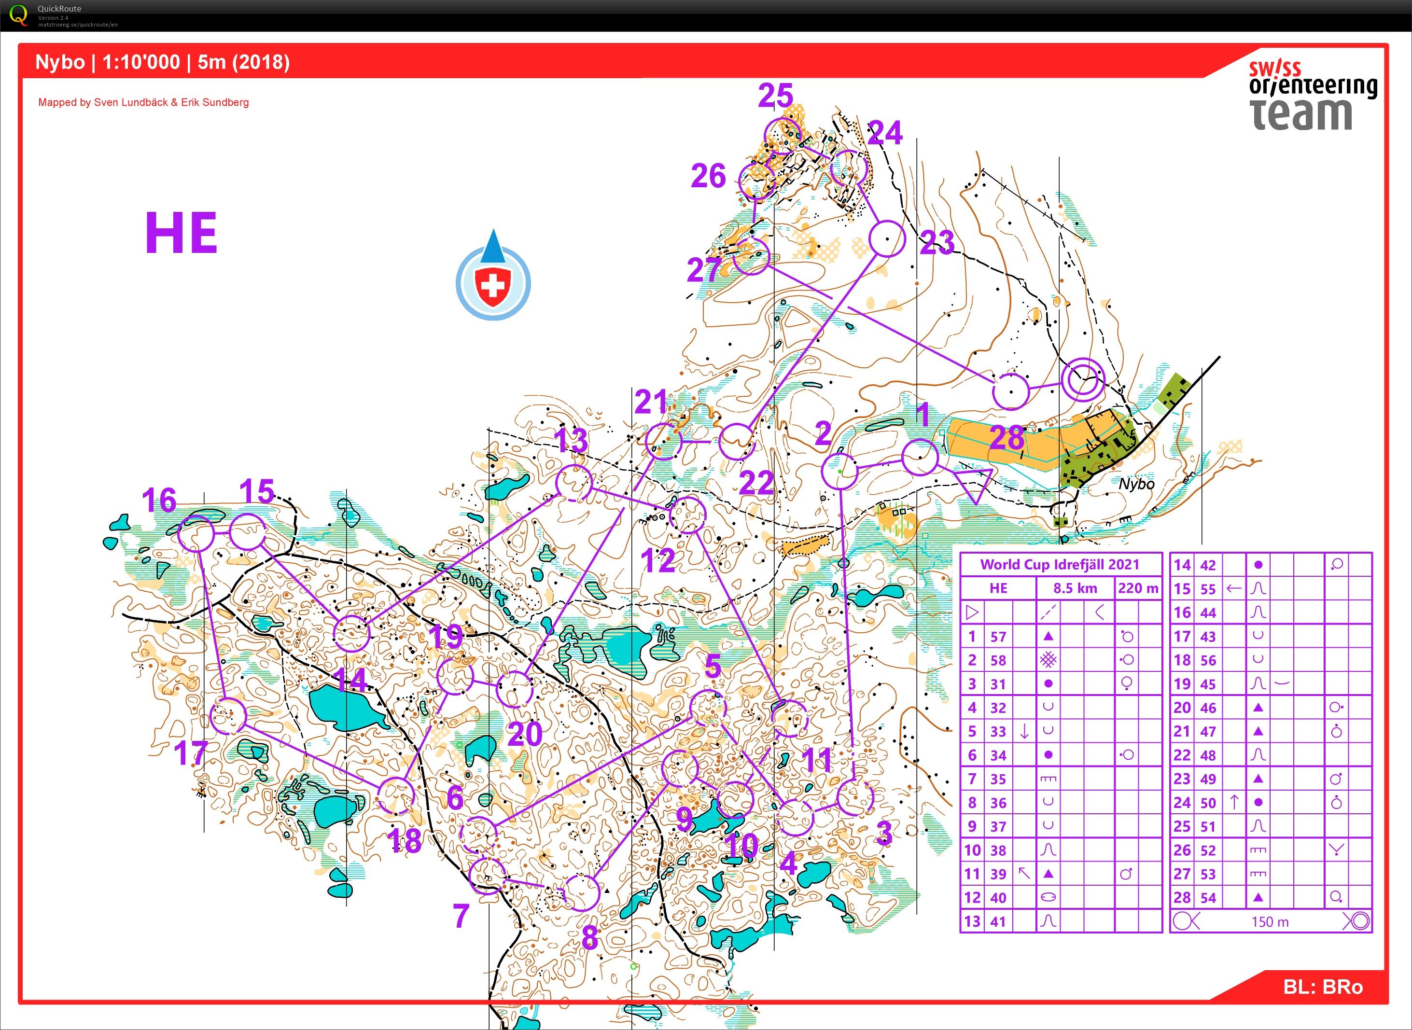The height and width of the screenshot is (1030, 1412).
Task: Click the purple number 11 label on the map
Action: pyautogui.click(x=817, y=760)
